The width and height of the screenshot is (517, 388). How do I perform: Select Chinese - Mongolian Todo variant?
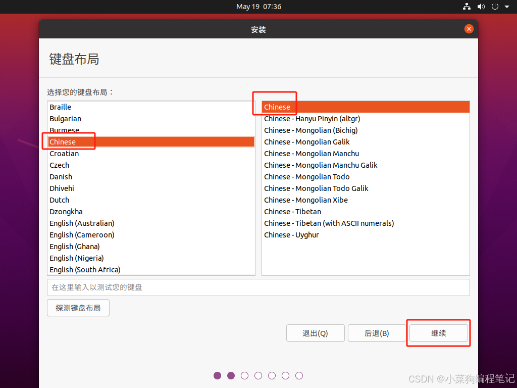click(366, 177)
